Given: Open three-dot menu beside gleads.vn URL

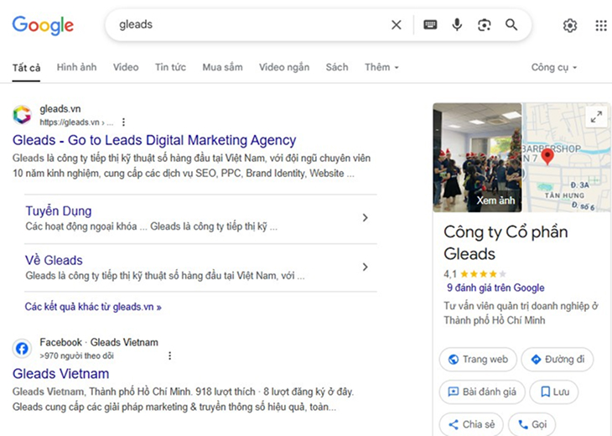Looking at the screenshot, I should [123, 122].
